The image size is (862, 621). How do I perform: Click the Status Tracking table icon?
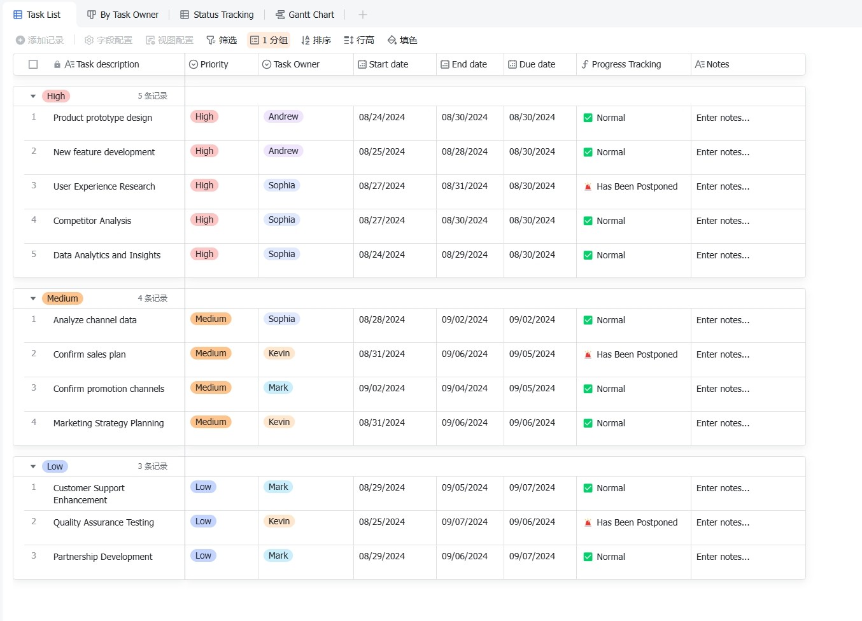click(185, 15)
